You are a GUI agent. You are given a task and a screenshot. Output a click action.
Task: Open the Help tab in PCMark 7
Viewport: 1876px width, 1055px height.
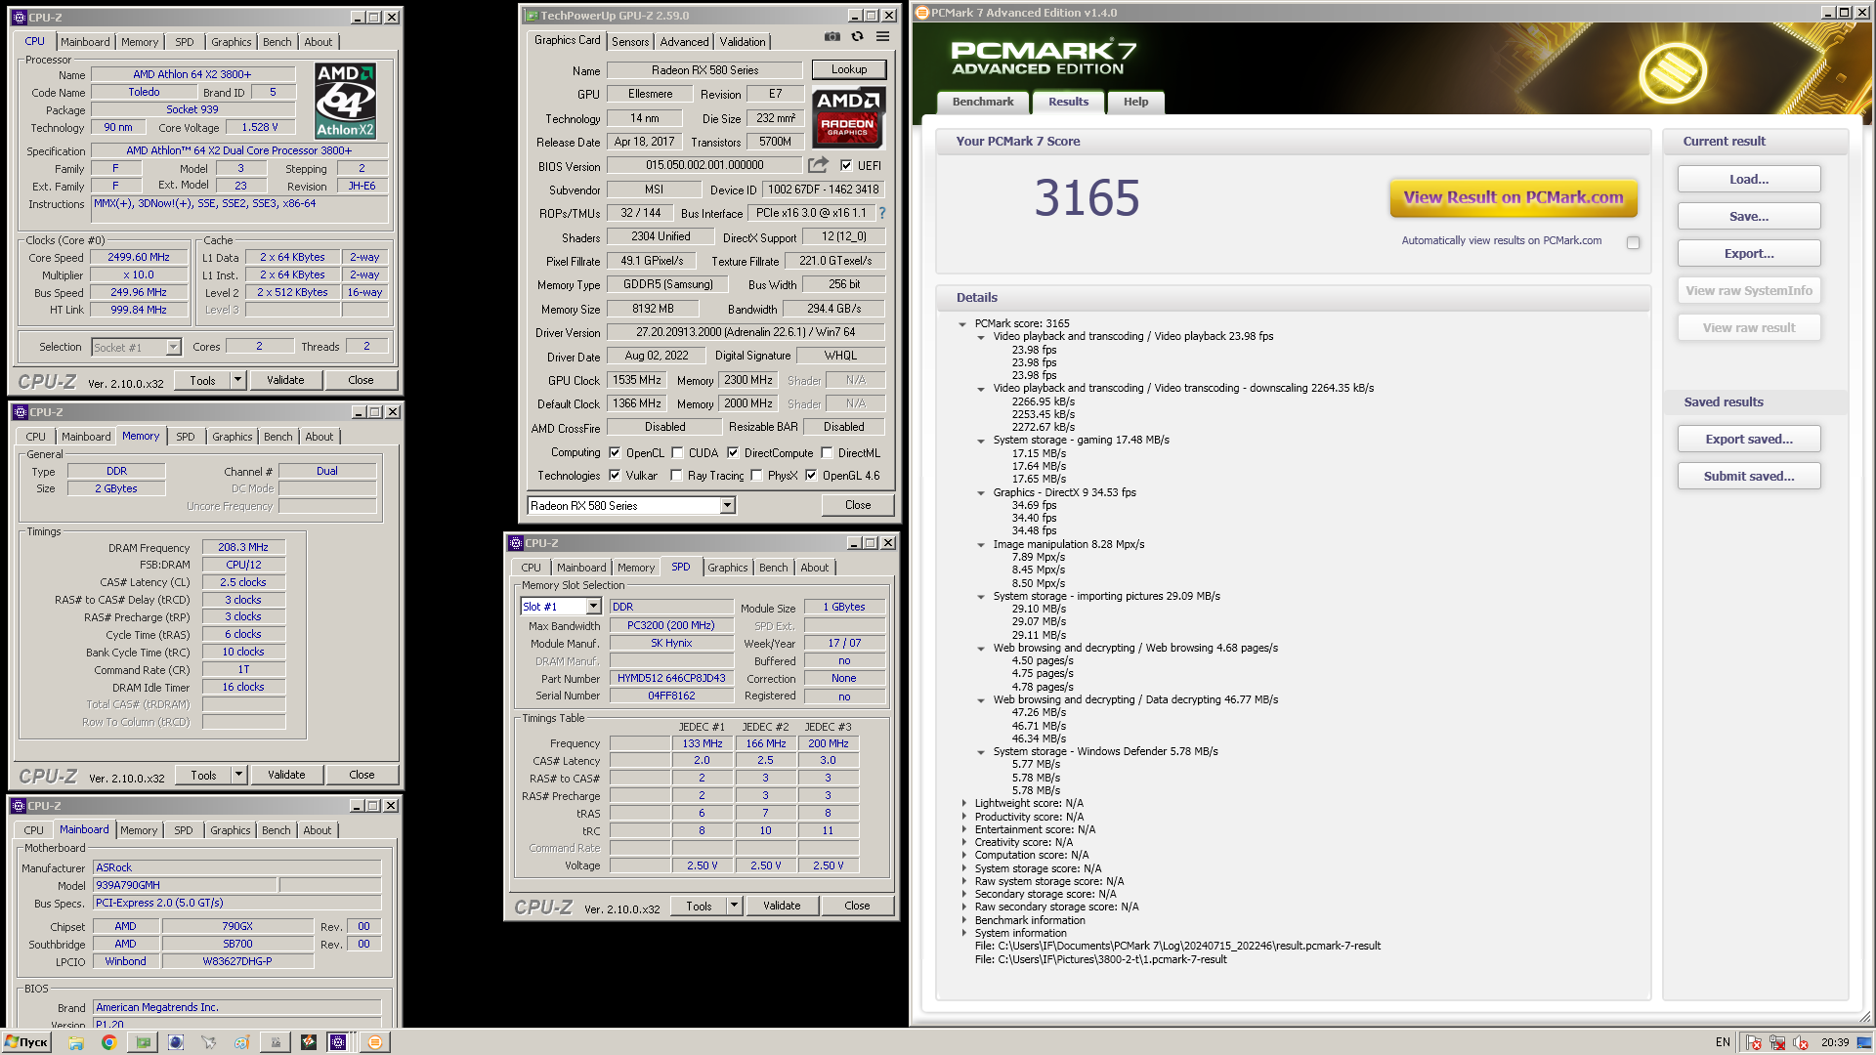tap(1135, 102)
